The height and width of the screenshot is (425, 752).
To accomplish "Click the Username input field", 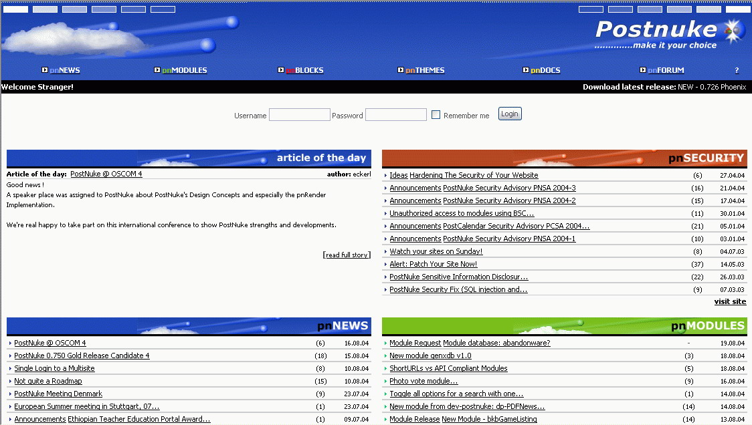I will point(299,114).
